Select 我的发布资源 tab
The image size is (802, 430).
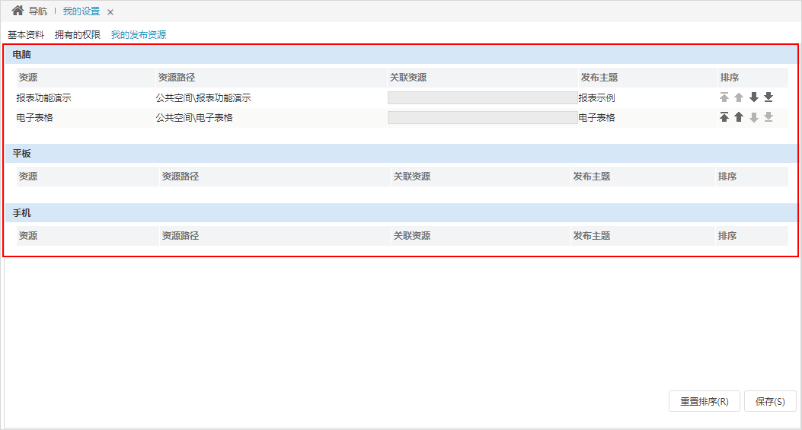(139, 35)
